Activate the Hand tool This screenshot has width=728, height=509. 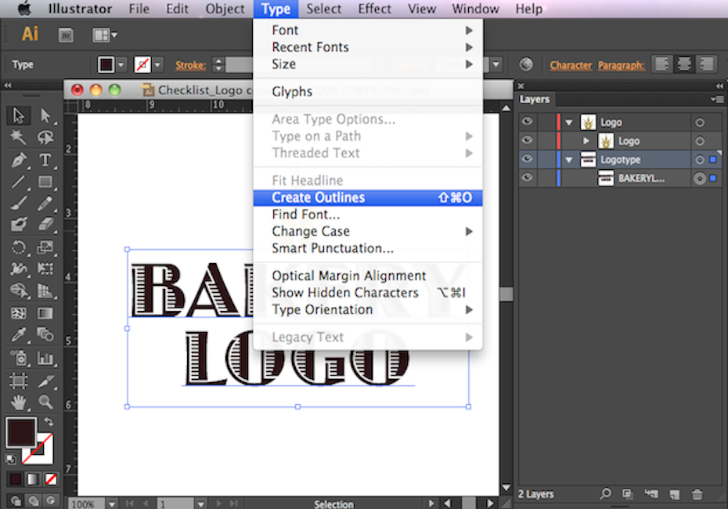coord(19,402)
